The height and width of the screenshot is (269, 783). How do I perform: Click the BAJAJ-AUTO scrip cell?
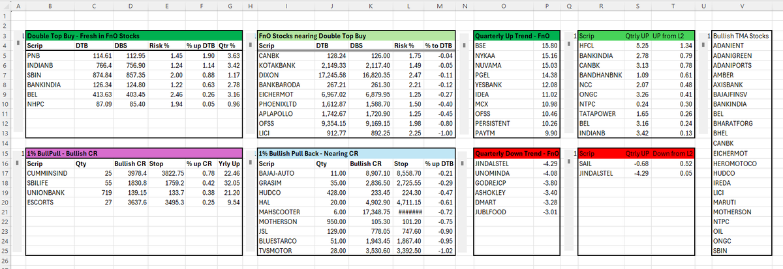pyautogui.click(x=286, y=174)
